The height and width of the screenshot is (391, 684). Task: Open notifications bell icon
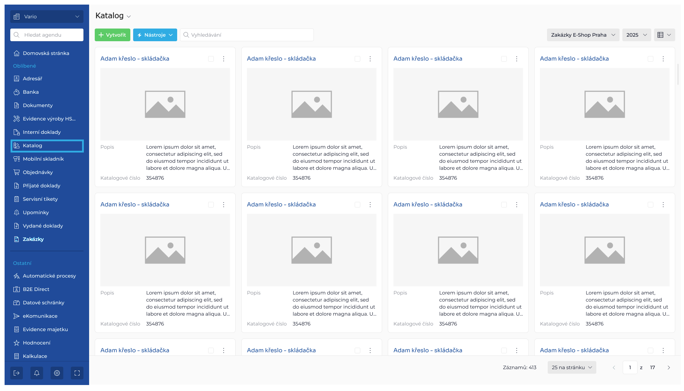(37, 373)
